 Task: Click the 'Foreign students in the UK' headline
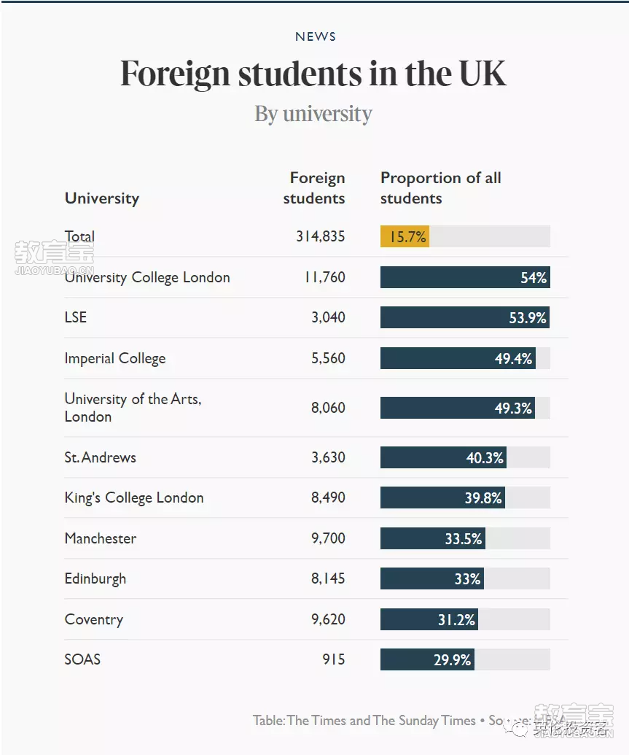[313, 74]
